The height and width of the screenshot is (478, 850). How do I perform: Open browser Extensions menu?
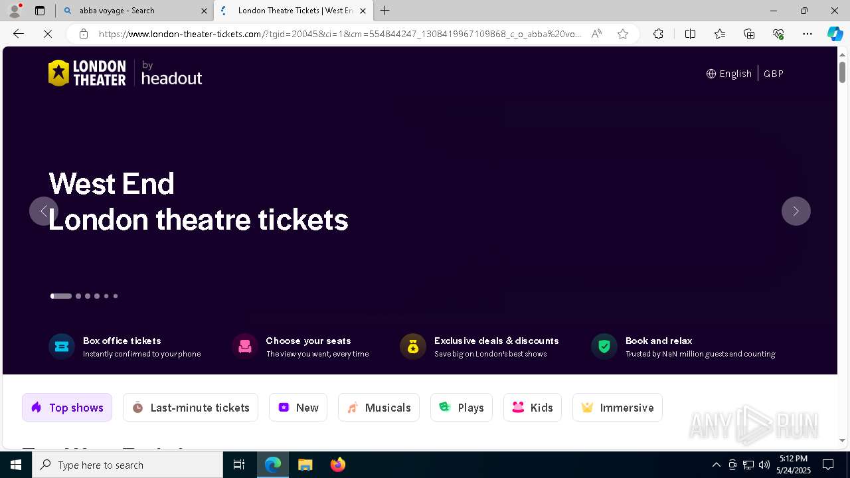pos(658,34)
